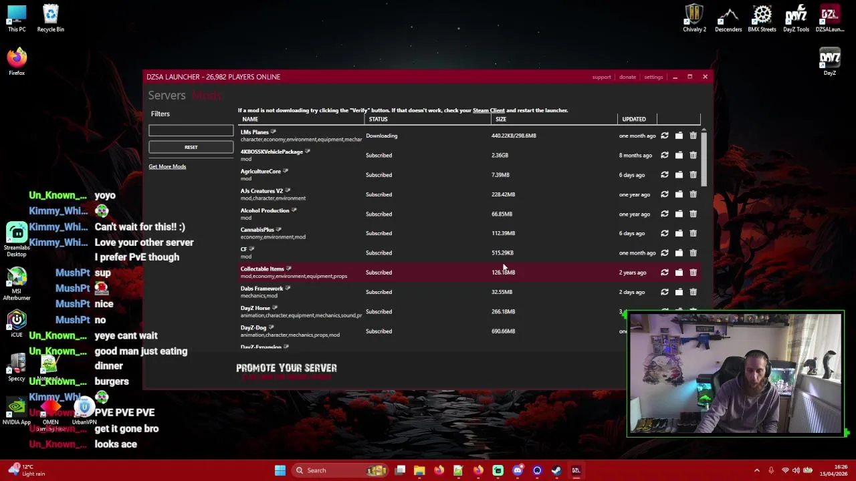Verify Collectable Items mod
The height and width of the screenshot is (481, 856).
click(665, 273)
